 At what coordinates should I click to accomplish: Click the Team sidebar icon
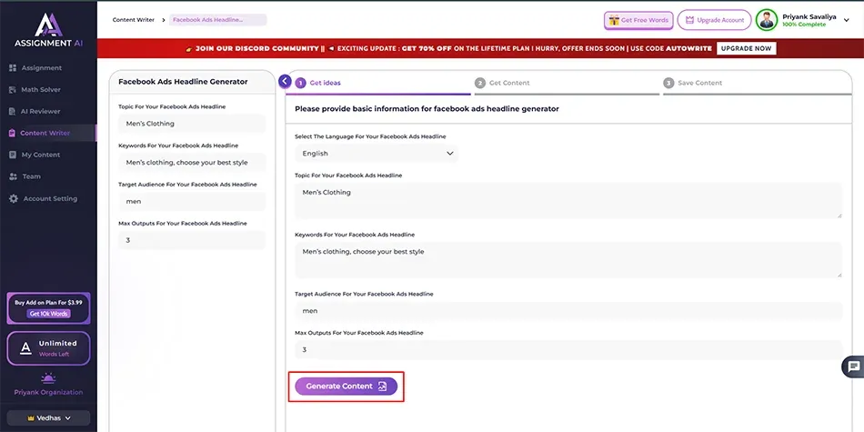(x=13, y=176)
